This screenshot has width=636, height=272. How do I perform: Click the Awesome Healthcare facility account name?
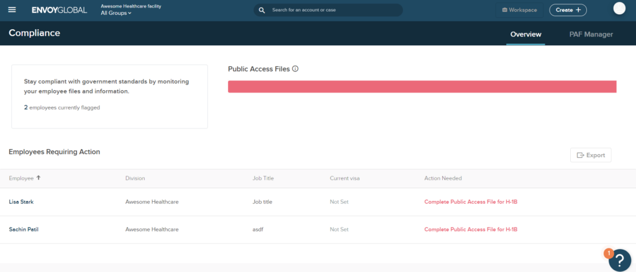[131, 6]
